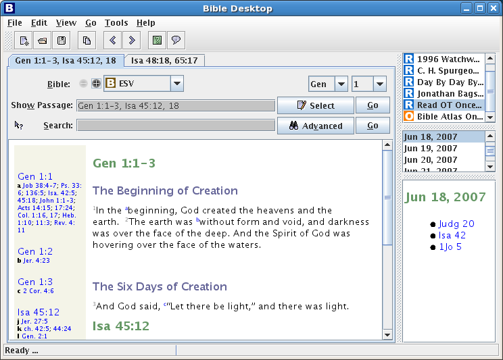Expand the ESV Bible version dropdown
The image size is (503, 360).
tap(176, 84)
